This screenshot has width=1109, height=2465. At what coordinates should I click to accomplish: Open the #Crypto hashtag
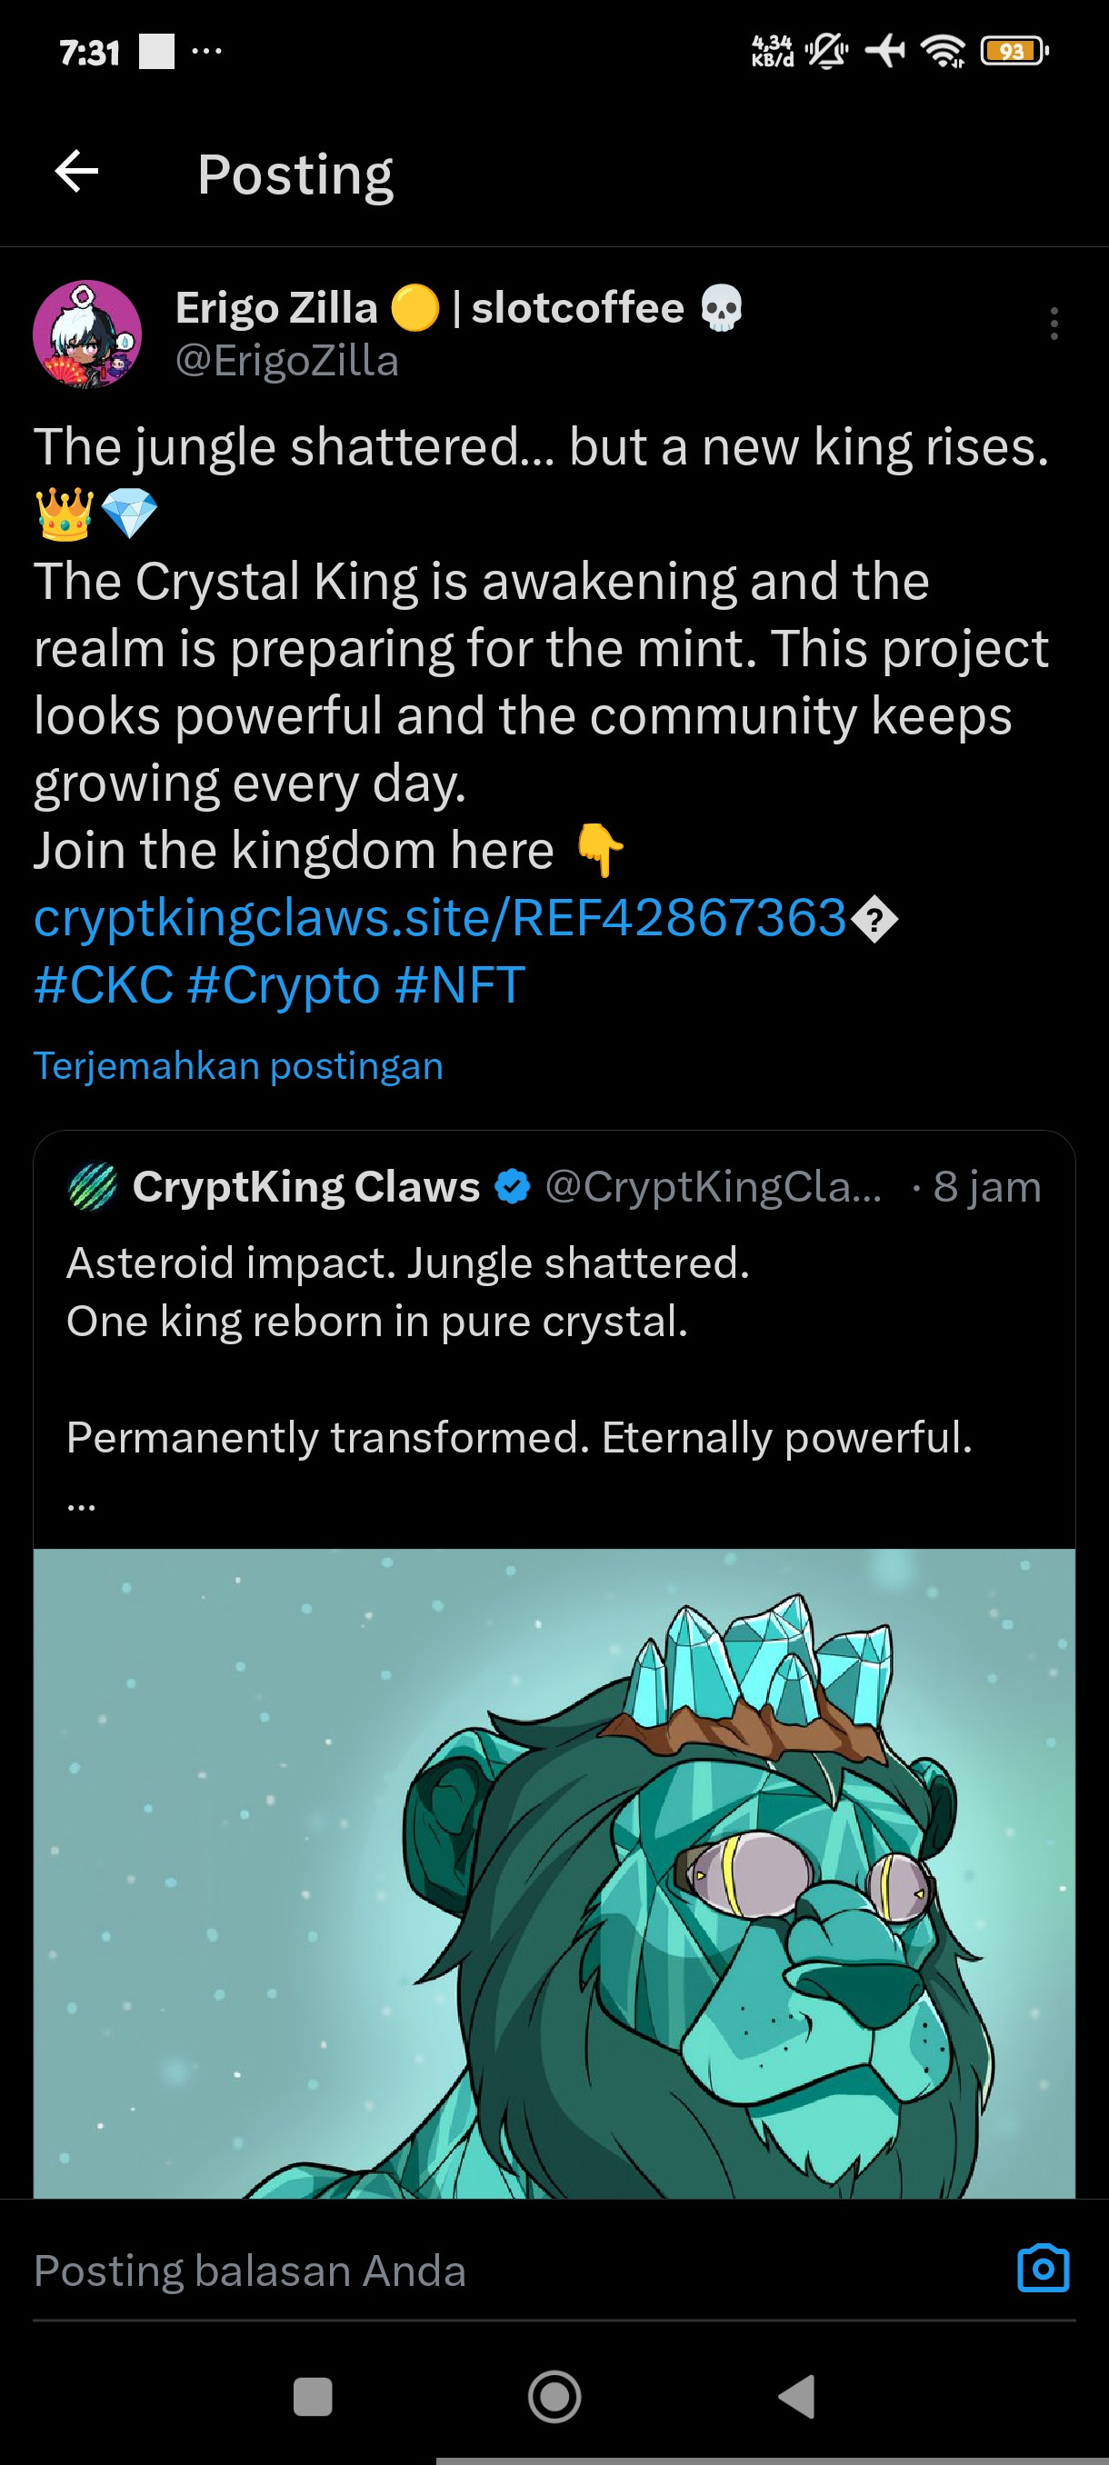284,986
